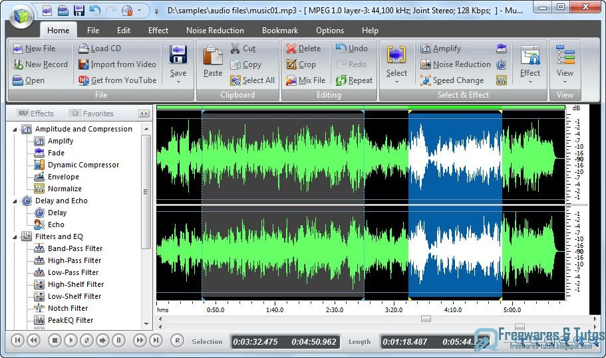This screenshot has height=358, width=606.
Task: Open the Effect ribbon tab
Action: (x=158, y=31)
